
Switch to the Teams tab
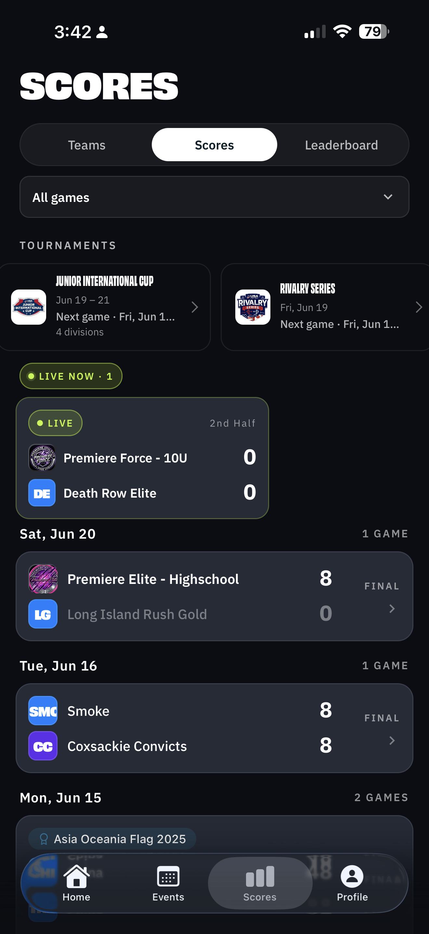tap(87, 145)
